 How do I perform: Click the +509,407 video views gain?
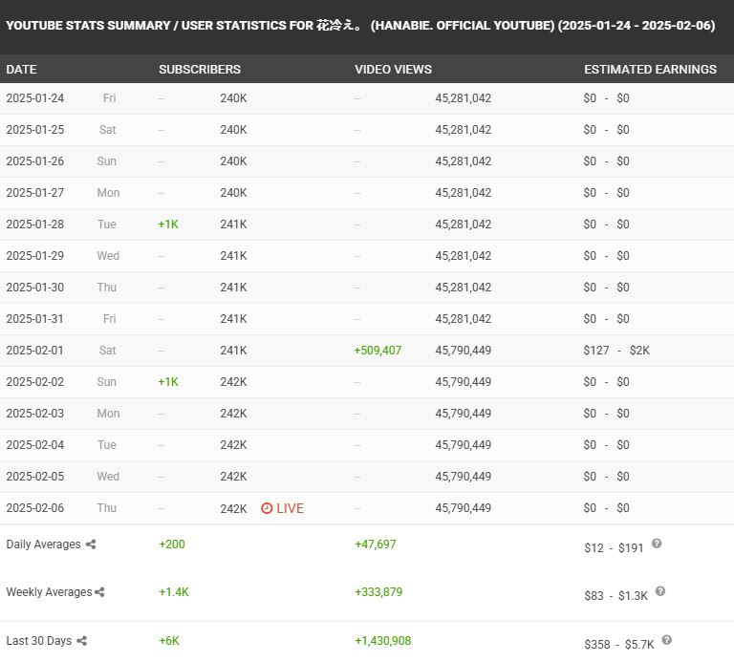coord(378,351)
